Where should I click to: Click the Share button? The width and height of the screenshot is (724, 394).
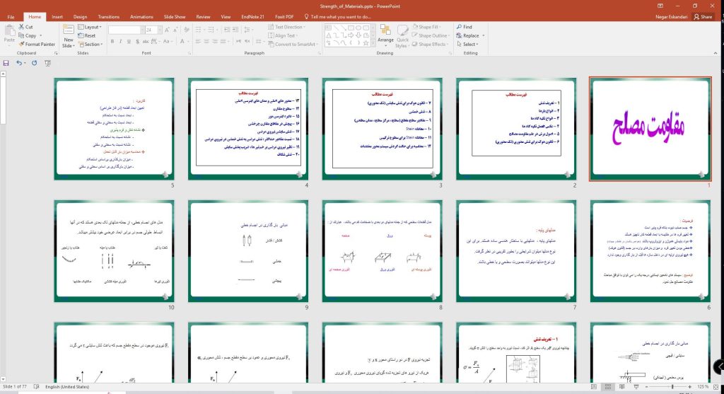pyautogui.click(x=703, y=17)
